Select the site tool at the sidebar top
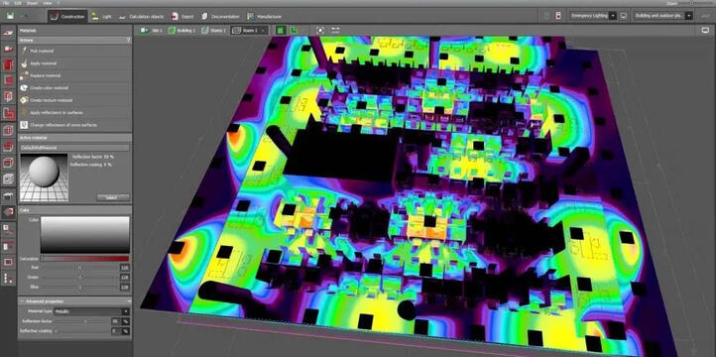Screen dimensions: 716x357 [8, 33]
